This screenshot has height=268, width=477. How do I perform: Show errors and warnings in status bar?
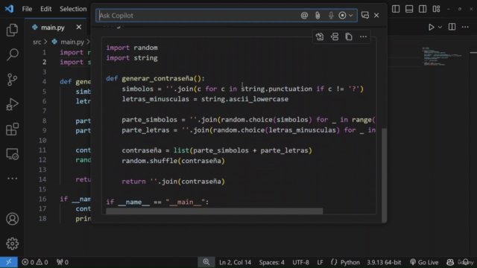pyautogui.click(x=35, y=262)
